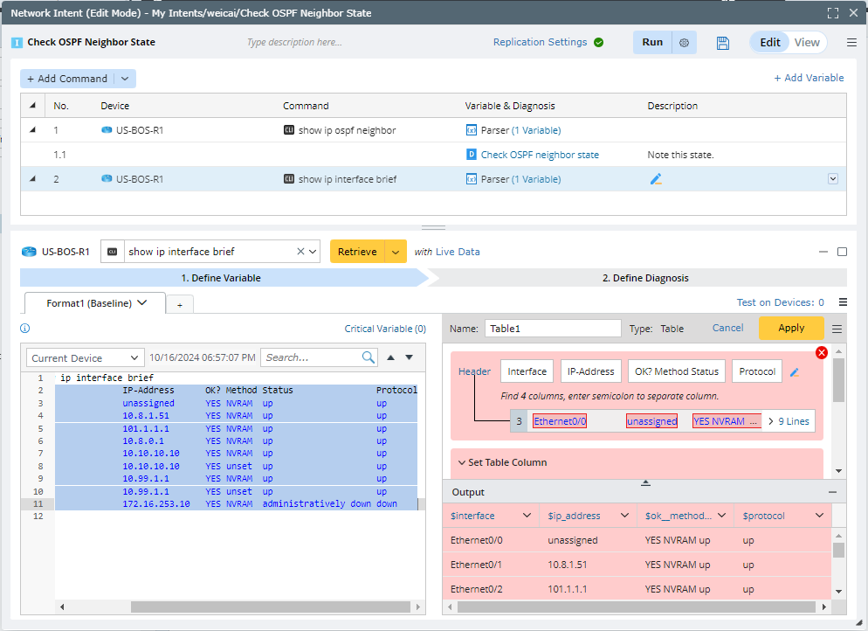Click the save disk icon
The width and height of the screenshot is (868, 631).
click(x=722, y=43)
